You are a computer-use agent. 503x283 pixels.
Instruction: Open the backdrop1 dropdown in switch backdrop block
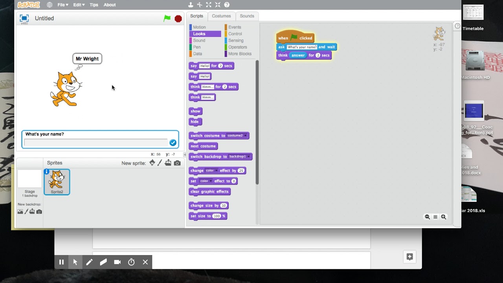[x=239, y=156]
